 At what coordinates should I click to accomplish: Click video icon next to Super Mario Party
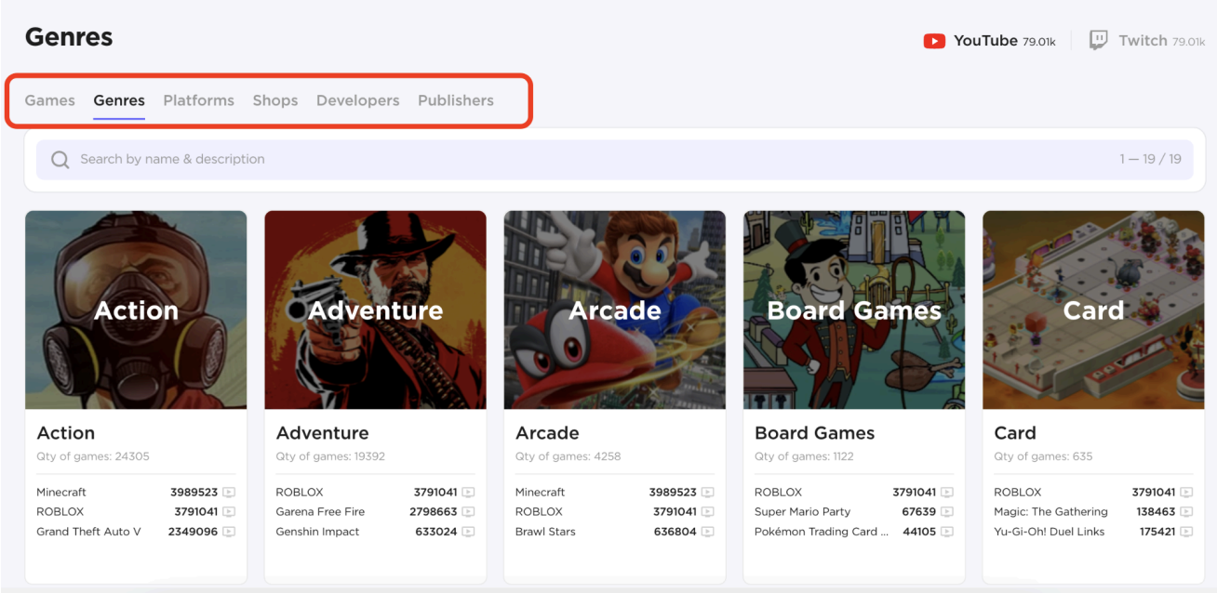pos(947,512)
